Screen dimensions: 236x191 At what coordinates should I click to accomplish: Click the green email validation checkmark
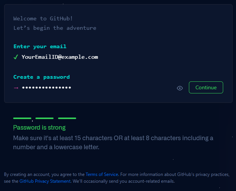click(16, 57)
